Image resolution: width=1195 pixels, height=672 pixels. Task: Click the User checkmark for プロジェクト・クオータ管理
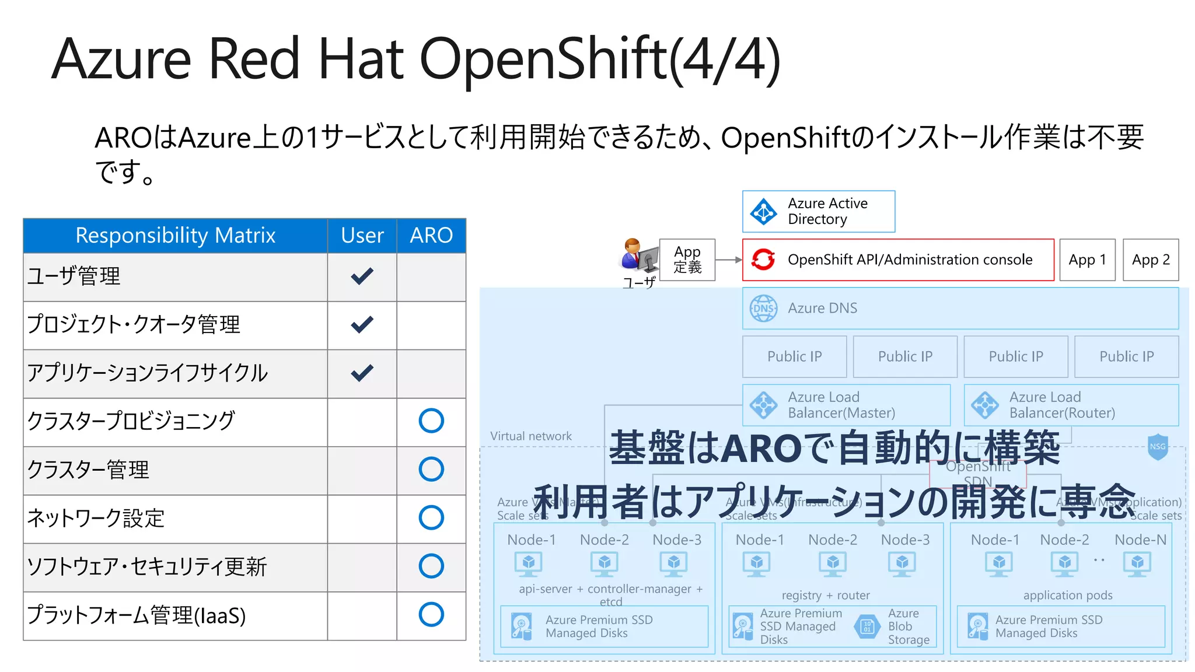click(362, 324)
